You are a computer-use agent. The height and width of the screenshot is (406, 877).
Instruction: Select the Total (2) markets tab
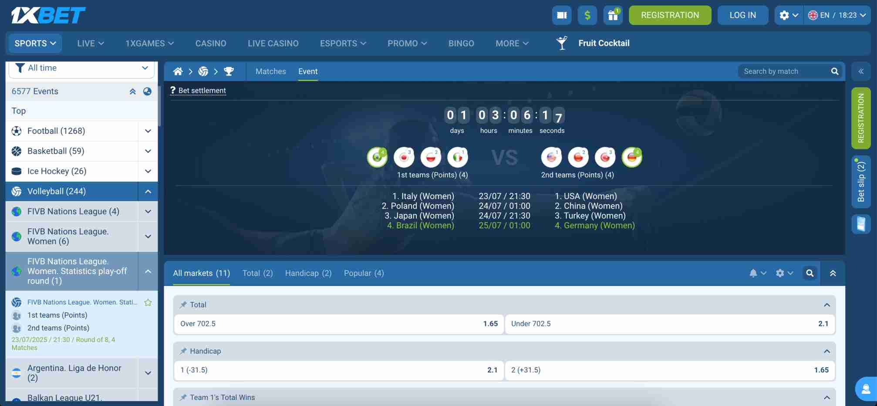(x=257, y=273)
